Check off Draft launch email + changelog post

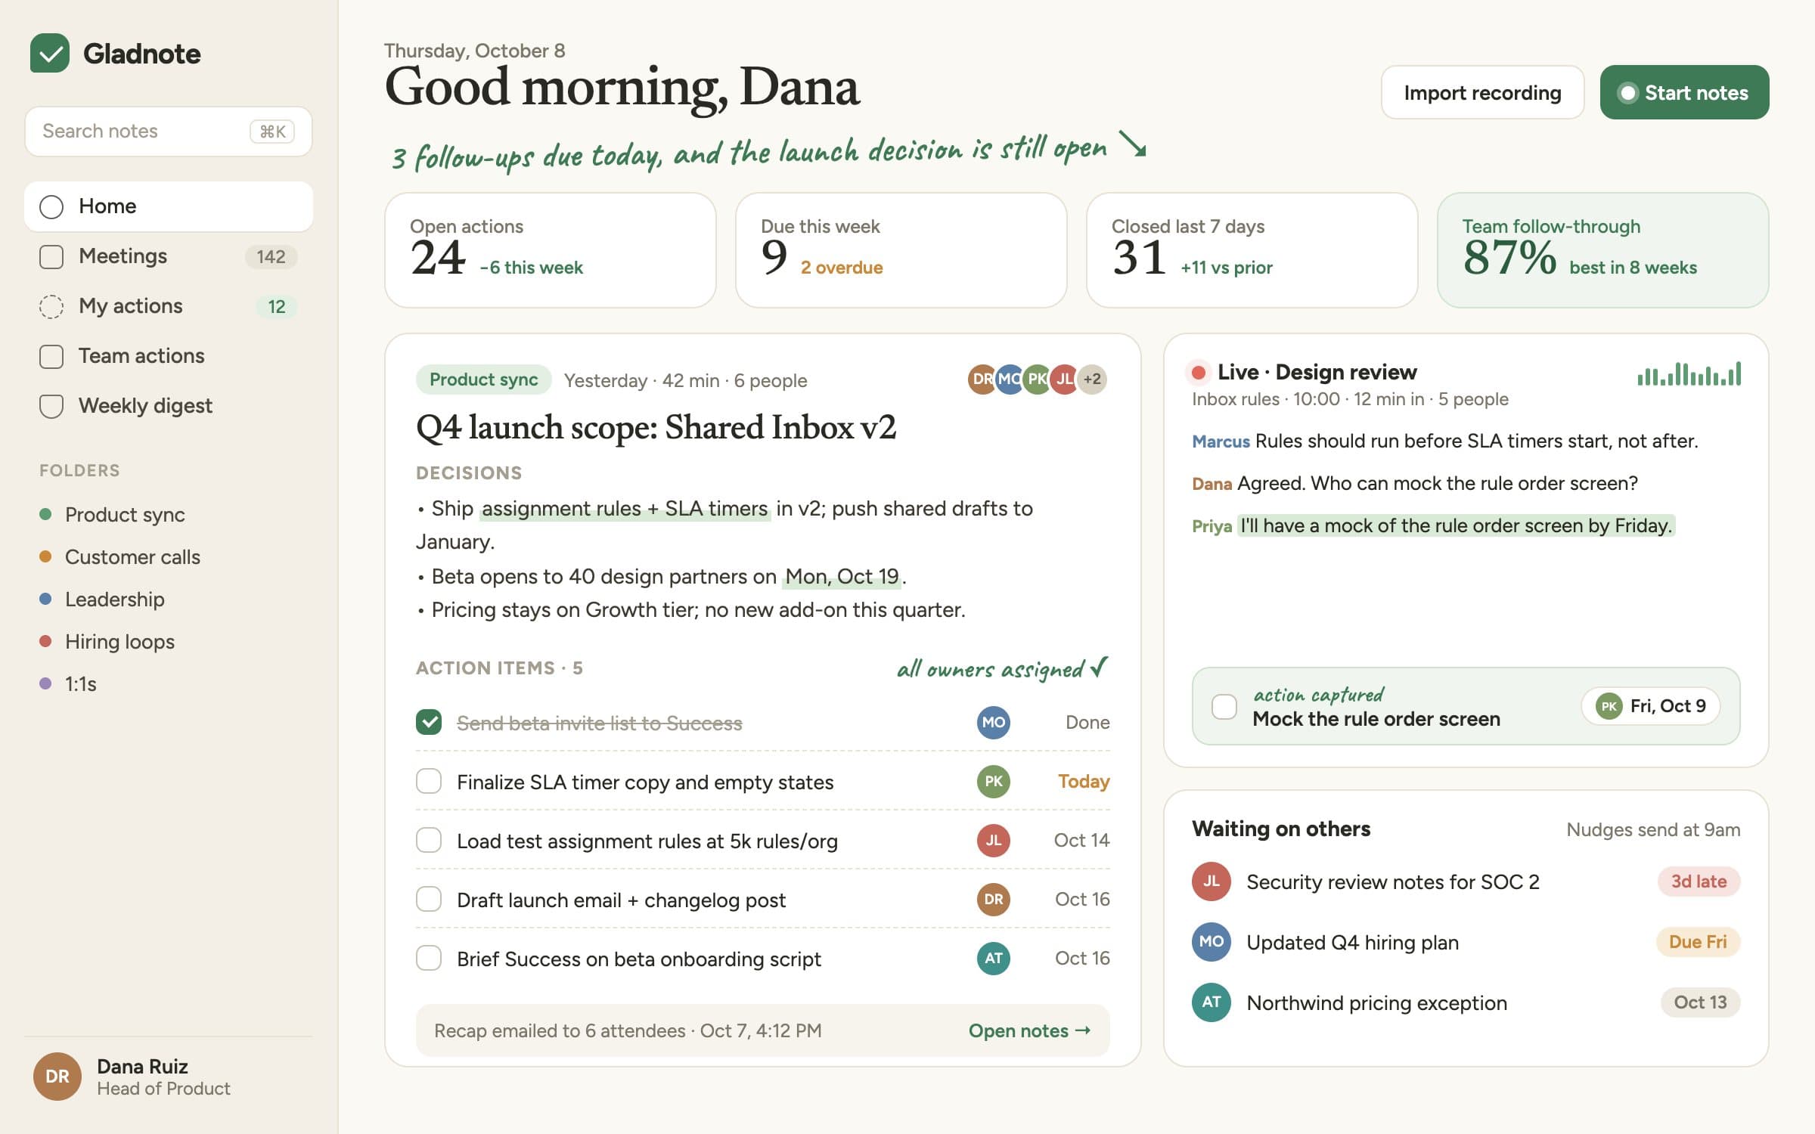429,899
